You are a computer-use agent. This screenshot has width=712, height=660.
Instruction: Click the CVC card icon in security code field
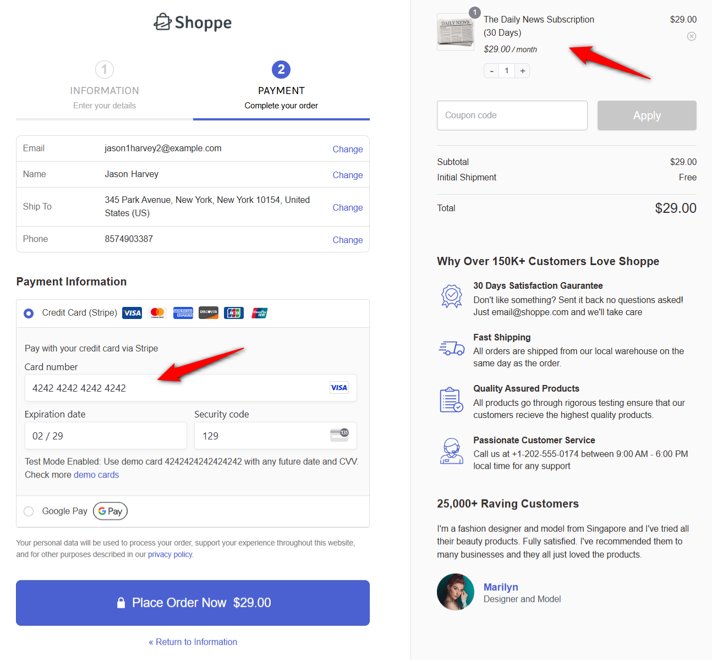tap(339, 435)
